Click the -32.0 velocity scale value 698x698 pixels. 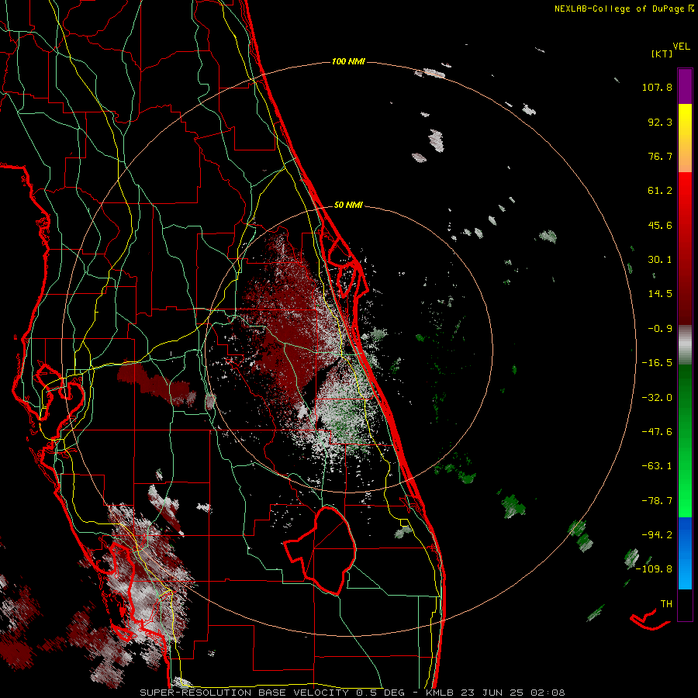pos(657,398)
